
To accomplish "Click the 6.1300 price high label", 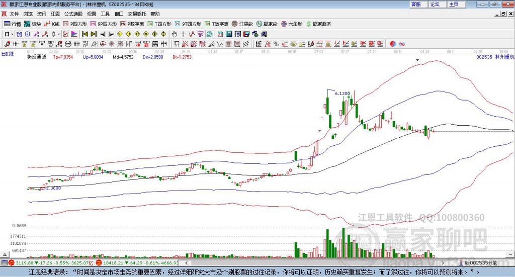I will click(342, 94).
